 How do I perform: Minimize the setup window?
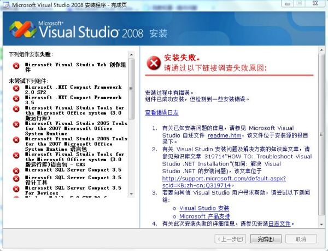[288, 3]
